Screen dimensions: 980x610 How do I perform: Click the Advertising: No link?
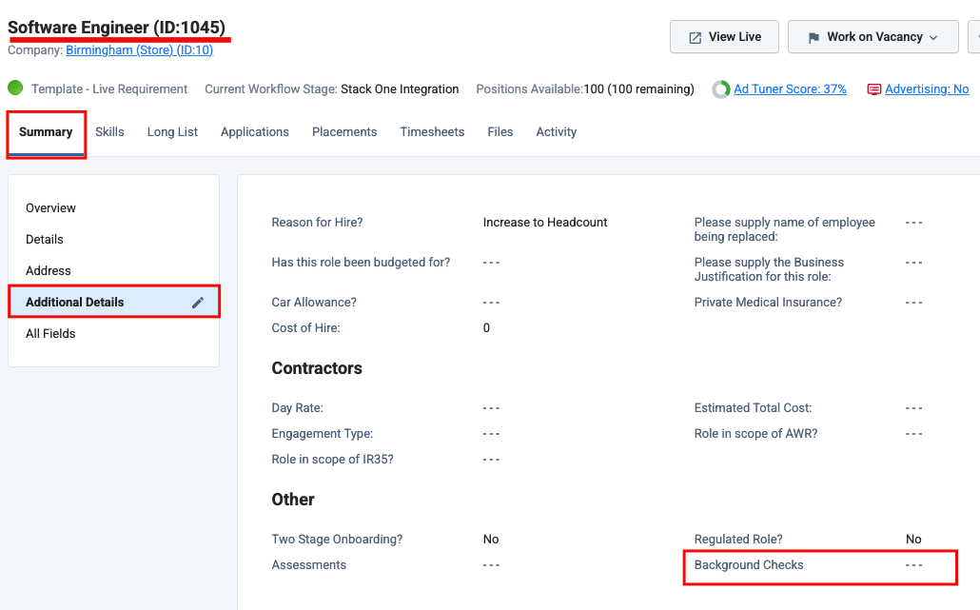point(925,89)
